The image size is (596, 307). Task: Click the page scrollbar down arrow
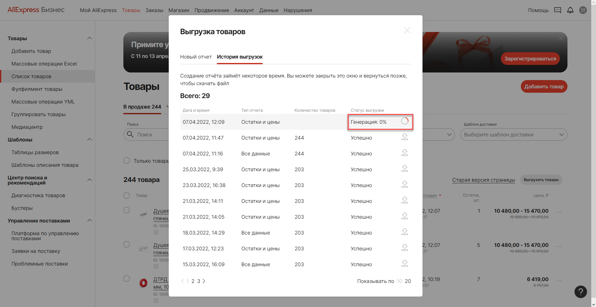pyautogui.click(x=593, y=304)
